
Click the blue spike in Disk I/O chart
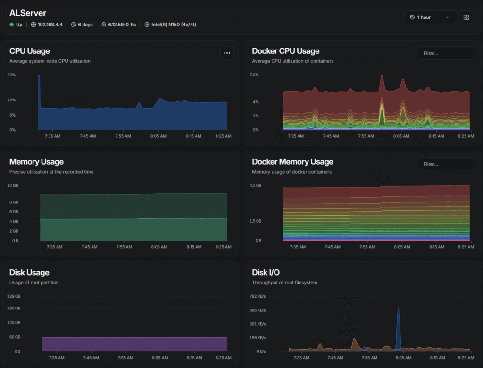tap(398, 326)
